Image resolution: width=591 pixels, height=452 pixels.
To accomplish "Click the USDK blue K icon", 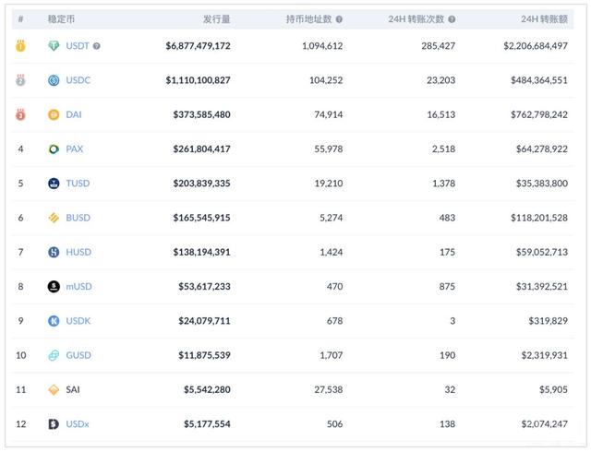I will point(54,321).
